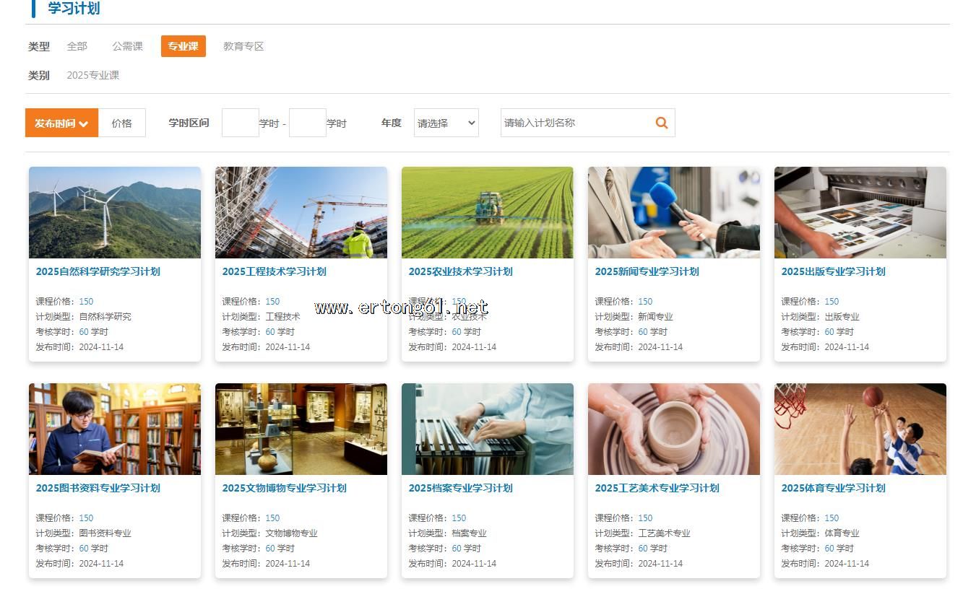
Task: Select the 专业课 type tab
Action: click(183, 46)
